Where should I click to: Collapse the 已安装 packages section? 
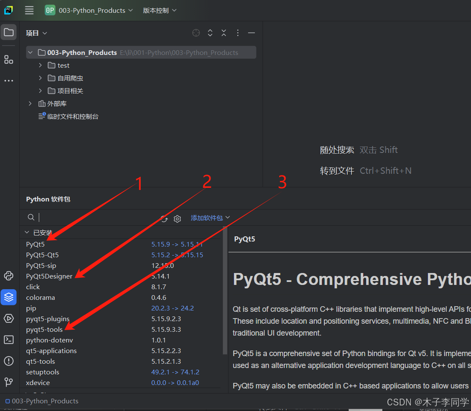click(x=27, y=232)
